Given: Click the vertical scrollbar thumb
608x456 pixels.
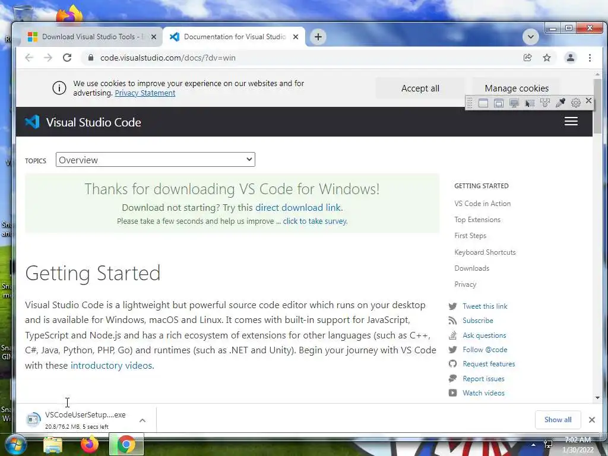Looking at the screenshot, I should coord(597,106).
